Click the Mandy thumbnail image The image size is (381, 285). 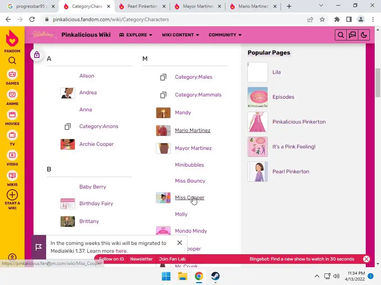163,113
